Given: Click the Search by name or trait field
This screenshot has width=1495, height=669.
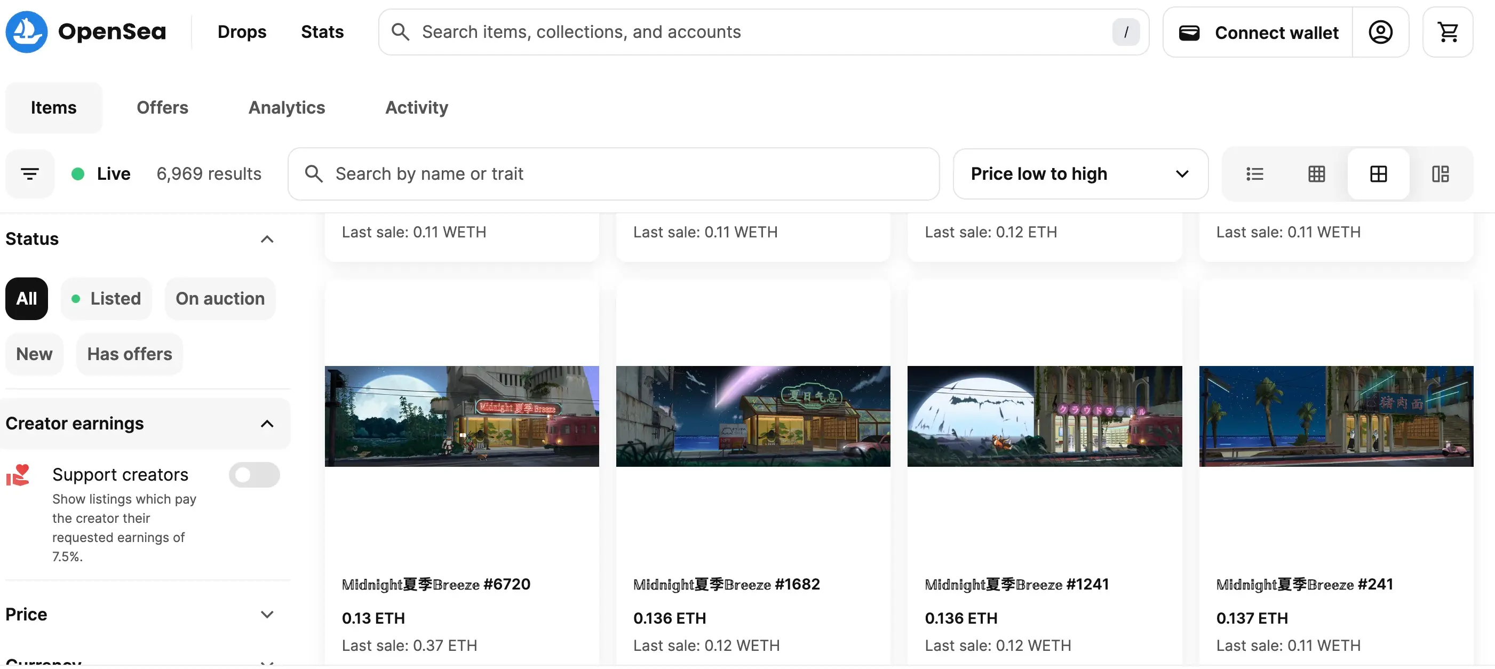Looking at the screenshot, I should coord(614,173).
